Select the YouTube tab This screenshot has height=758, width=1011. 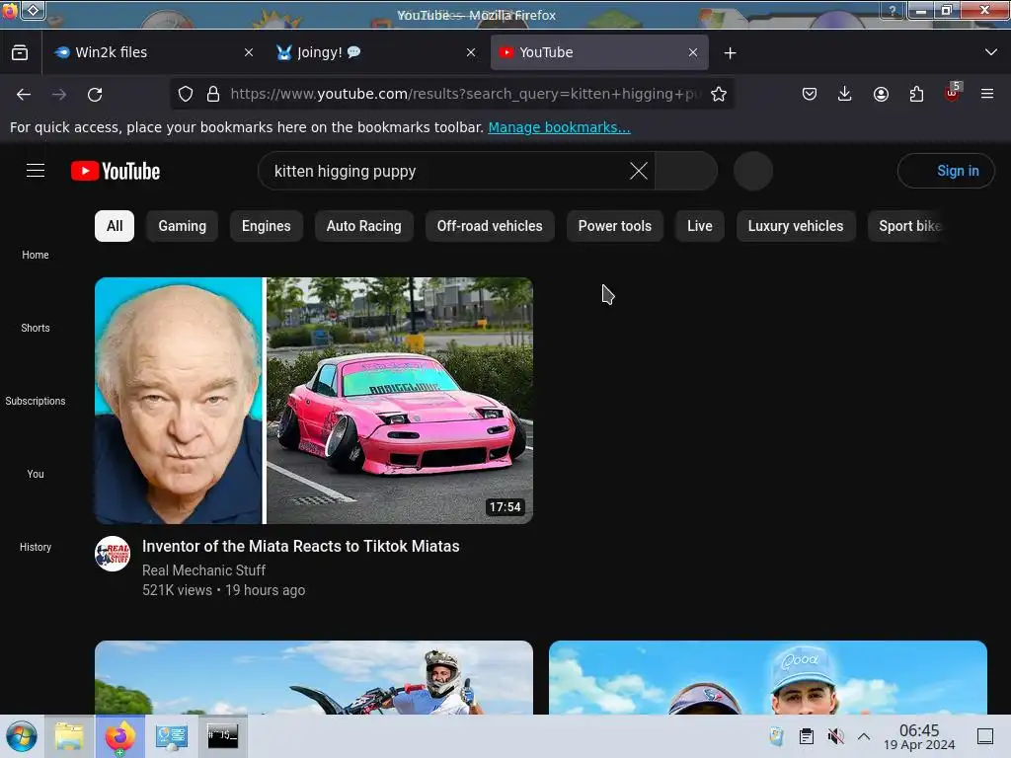click(599, 52)
